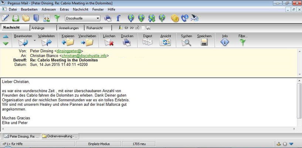The image size is (302, 148).
Task: Click the telephone info icon
Action: [x=185, y=18]
